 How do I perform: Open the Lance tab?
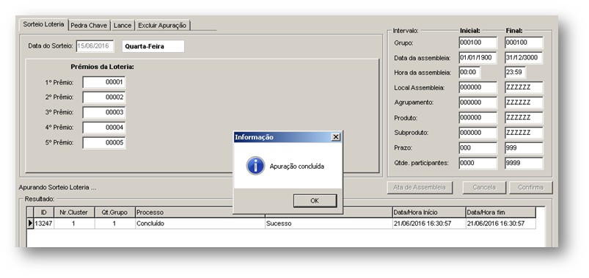point(122,26)
